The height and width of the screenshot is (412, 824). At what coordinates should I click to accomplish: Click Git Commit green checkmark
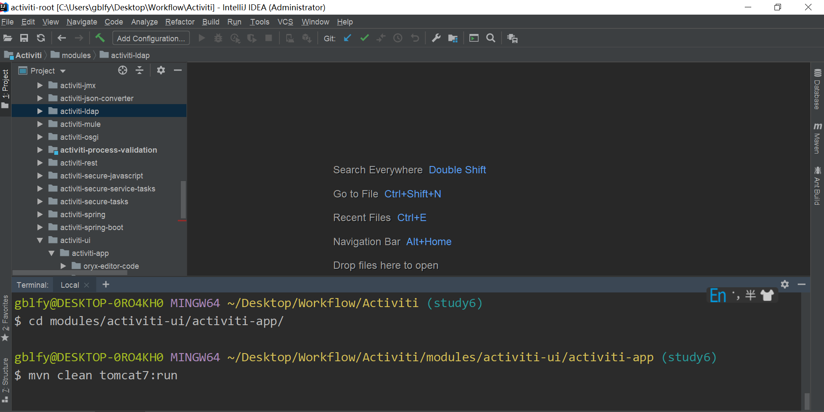365,38
